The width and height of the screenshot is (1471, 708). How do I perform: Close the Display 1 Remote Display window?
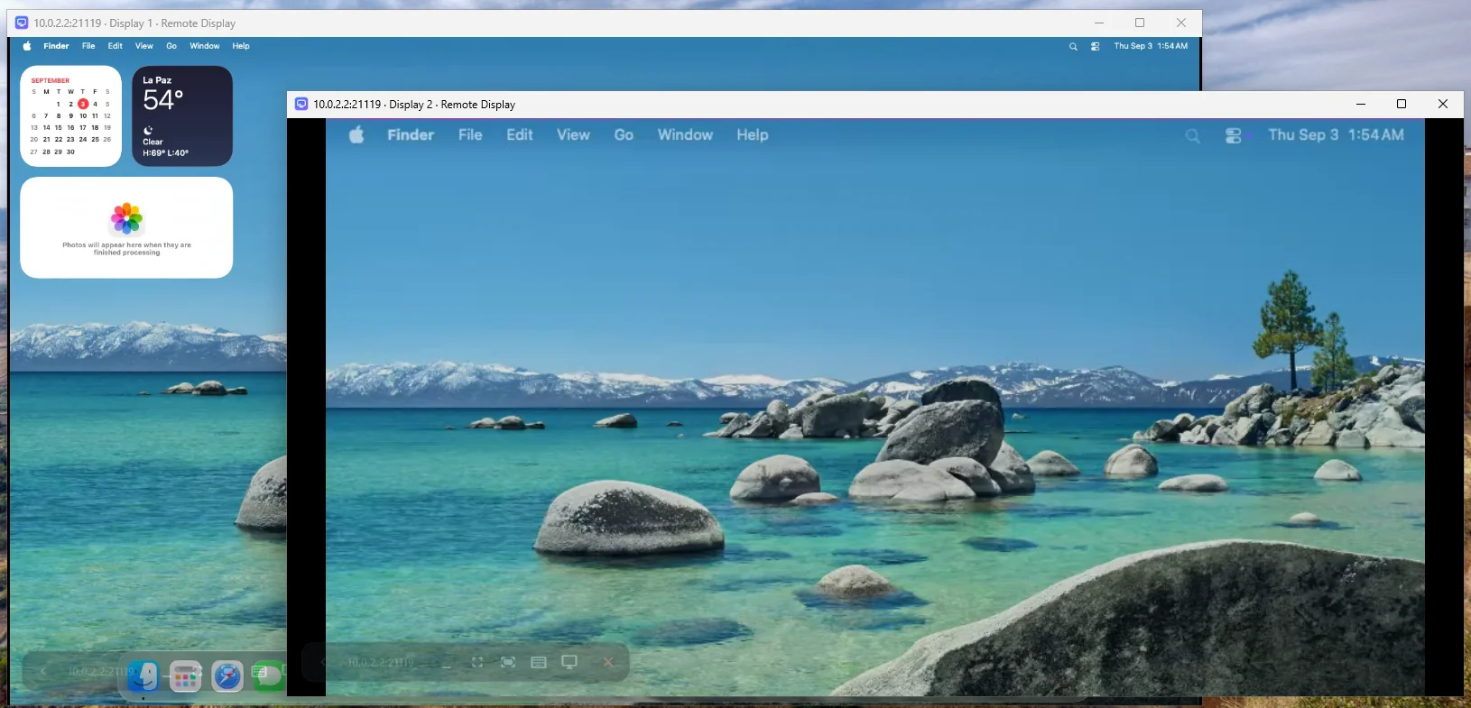(1181, 23)
